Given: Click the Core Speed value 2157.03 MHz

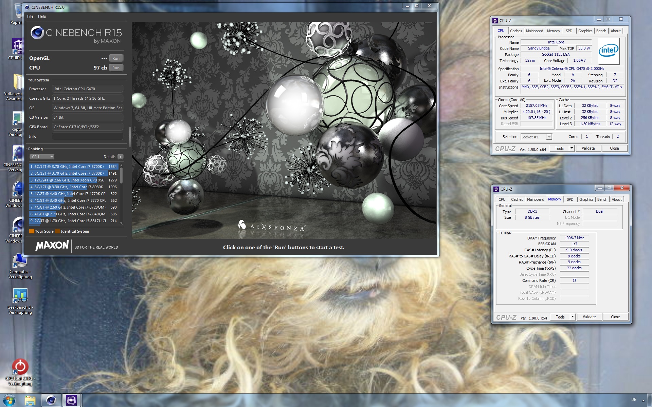Looking at the screenshot, I should [x=537, y=105].
